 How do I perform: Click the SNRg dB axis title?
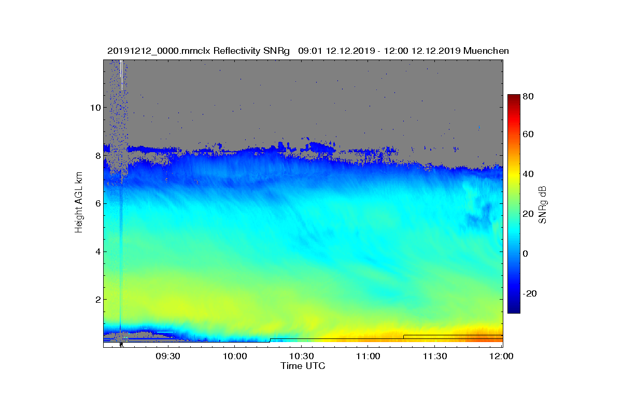click(x=543, y=205)
